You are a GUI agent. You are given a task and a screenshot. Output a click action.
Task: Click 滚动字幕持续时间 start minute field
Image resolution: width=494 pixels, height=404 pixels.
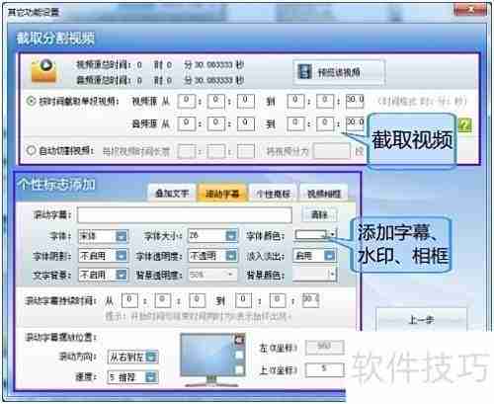[x=163, y=300]
